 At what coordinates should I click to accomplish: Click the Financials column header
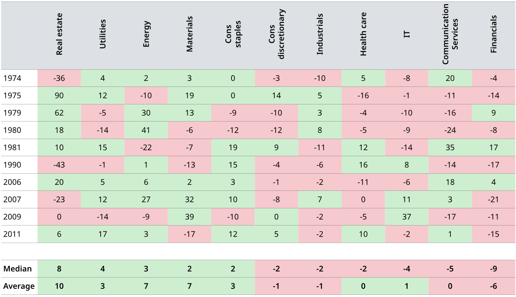pos(494,34)
